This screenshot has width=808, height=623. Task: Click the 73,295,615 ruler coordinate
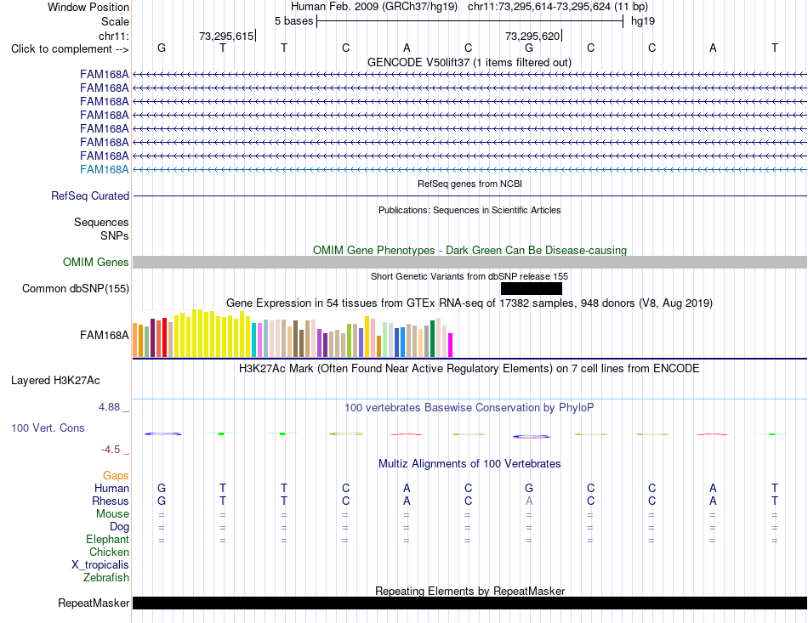(x=226, y=36)
